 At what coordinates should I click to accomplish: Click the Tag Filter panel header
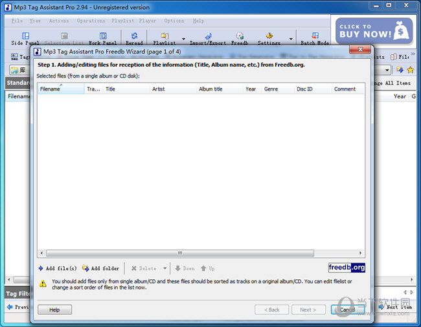click(17, 294)
